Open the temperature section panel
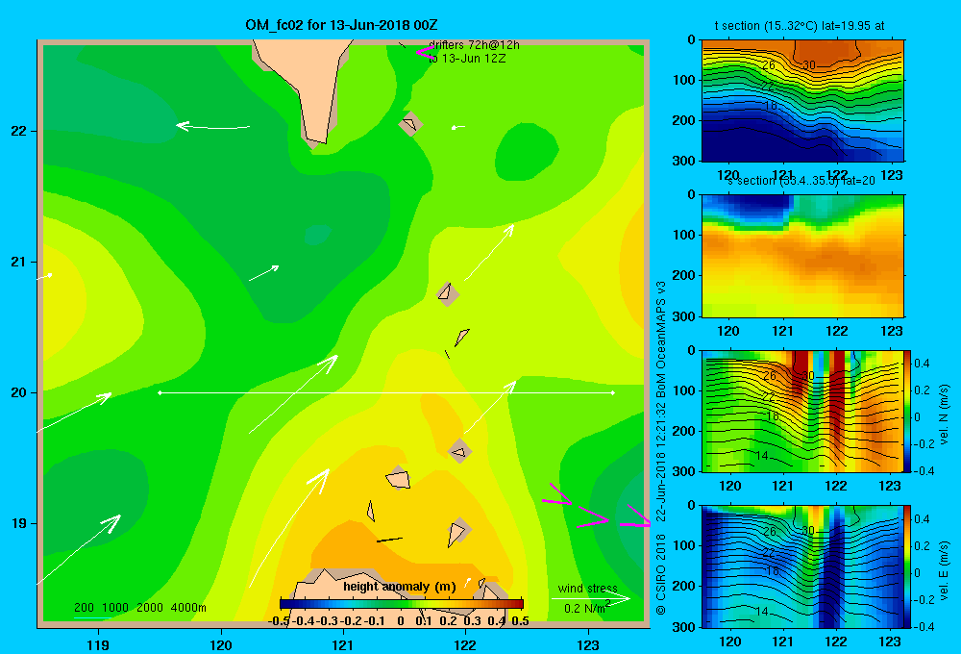Image resolution: width=961 pixels, height=654 pixels. tap(802, 100)
